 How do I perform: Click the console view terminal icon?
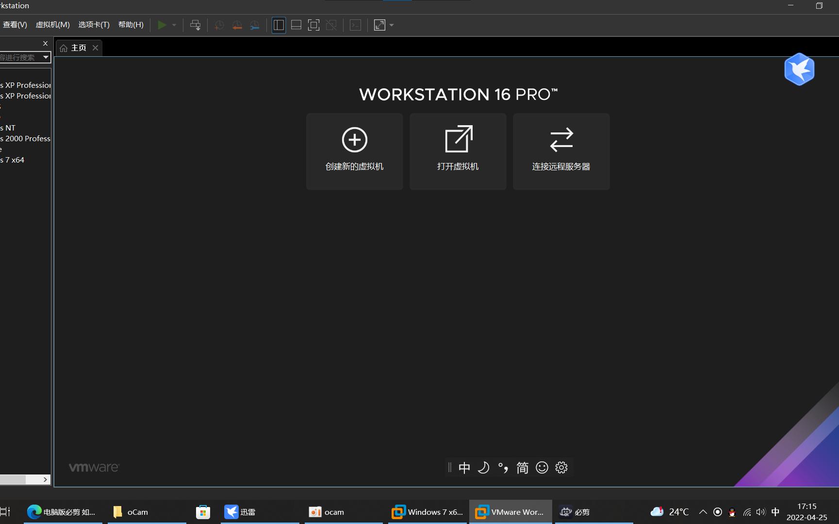pyautogui.click(x=355, y=25)
